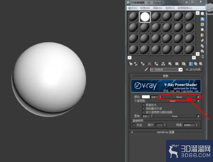Click Select by Material icon
This screenshot has height=162, width=213.
(202, 51)
